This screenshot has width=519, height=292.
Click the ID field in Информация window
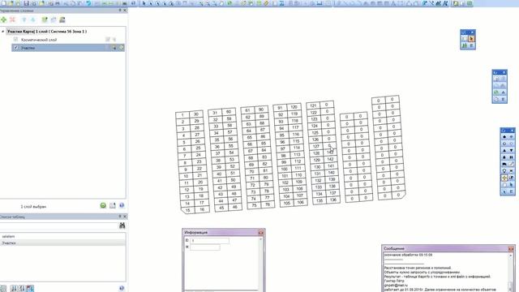pos(209,240)
